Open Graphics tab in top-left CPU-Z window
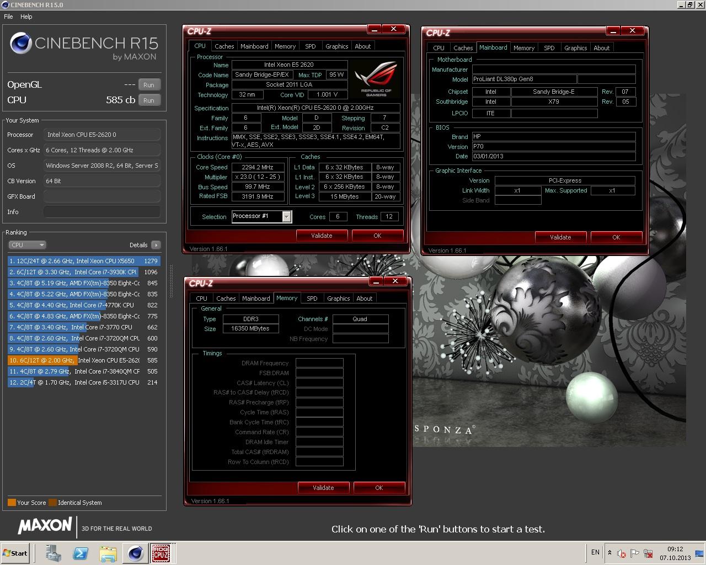This screenshot has width=706, height=565. [336, 46]
